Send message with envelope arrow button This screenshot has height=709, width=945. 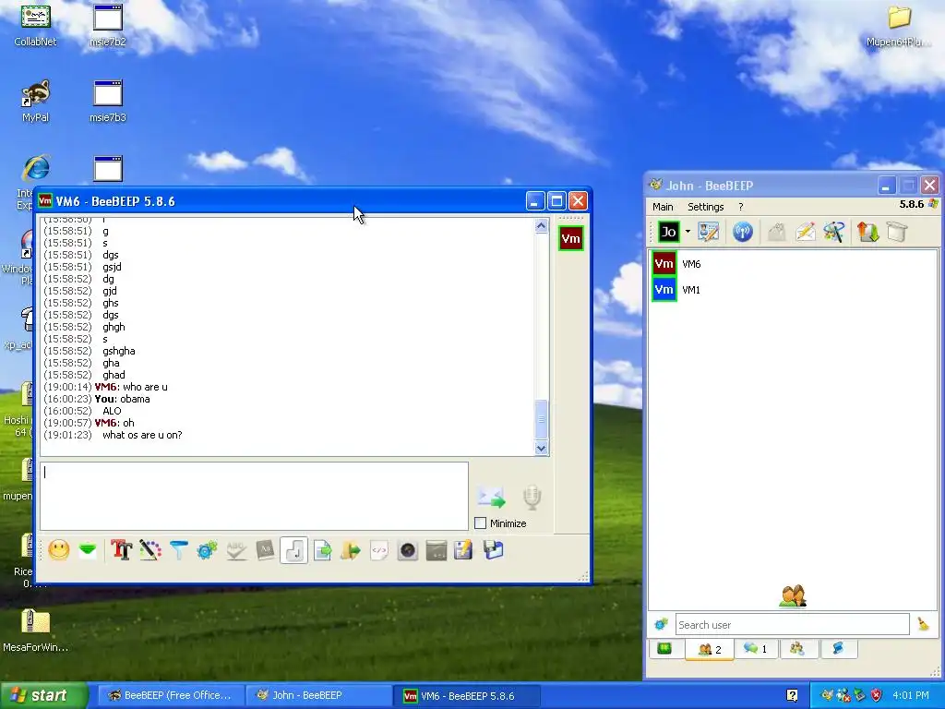click(x=491, y=498)
